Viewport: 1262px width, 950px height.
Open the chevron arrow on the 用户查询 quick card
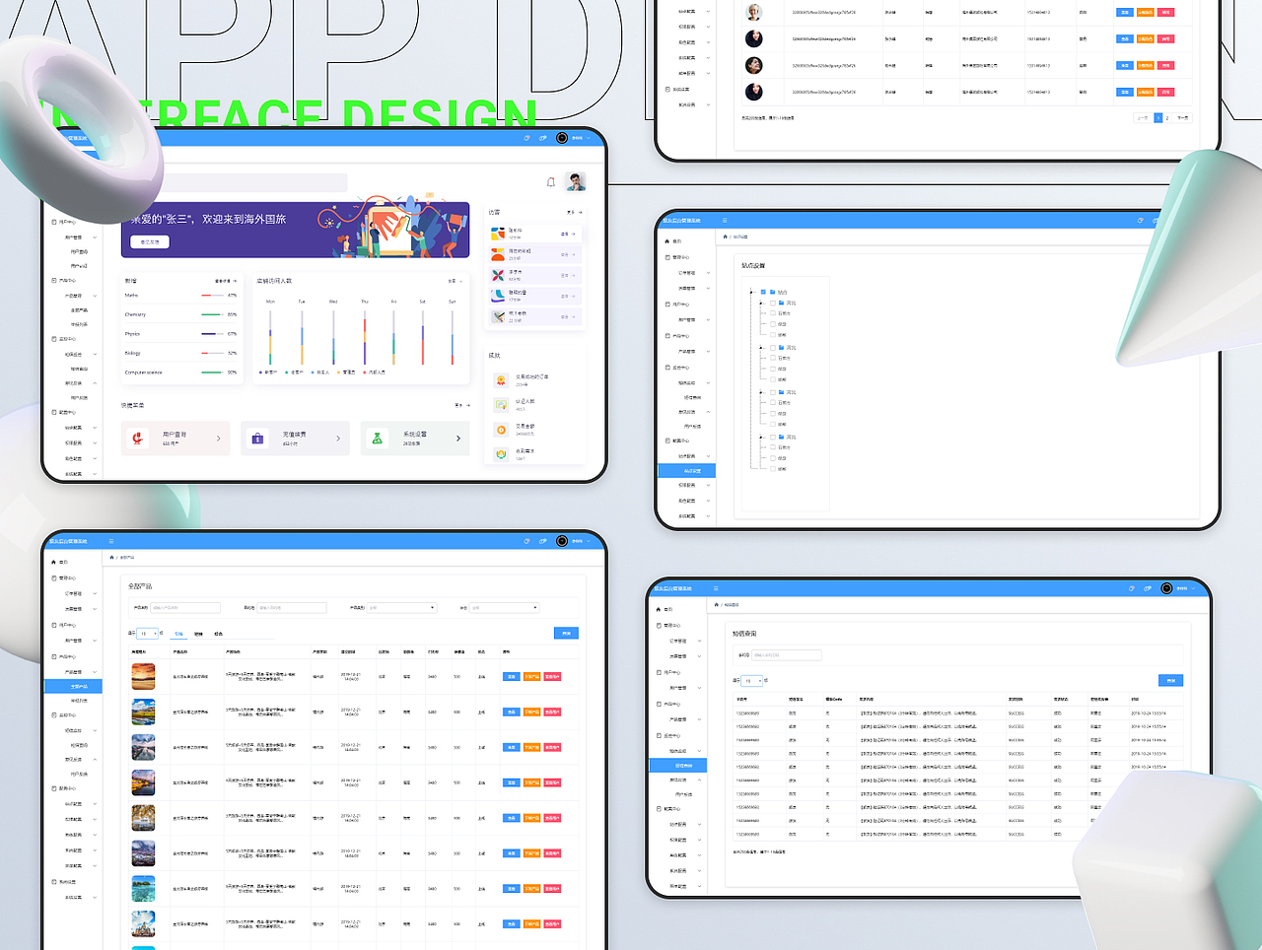click(219, 439)
